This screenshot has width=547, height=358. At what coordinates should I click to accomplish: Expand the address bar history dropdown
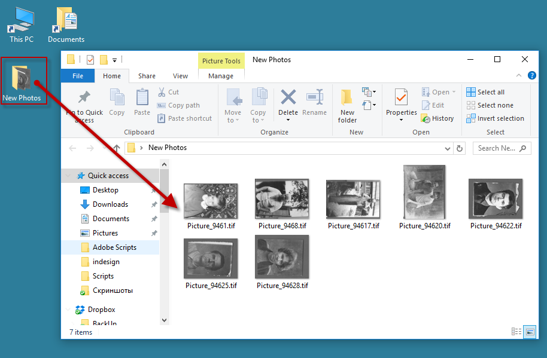coord(448,148)
